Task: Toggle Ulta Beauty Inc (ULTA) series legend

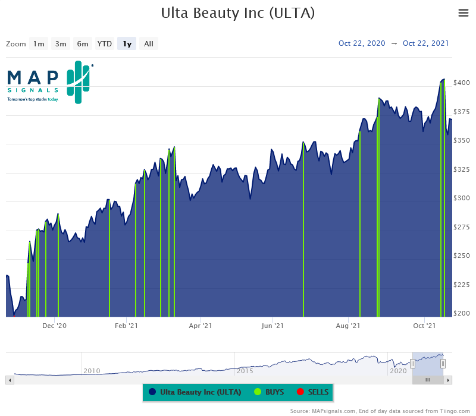Action: tap(195, 392)
